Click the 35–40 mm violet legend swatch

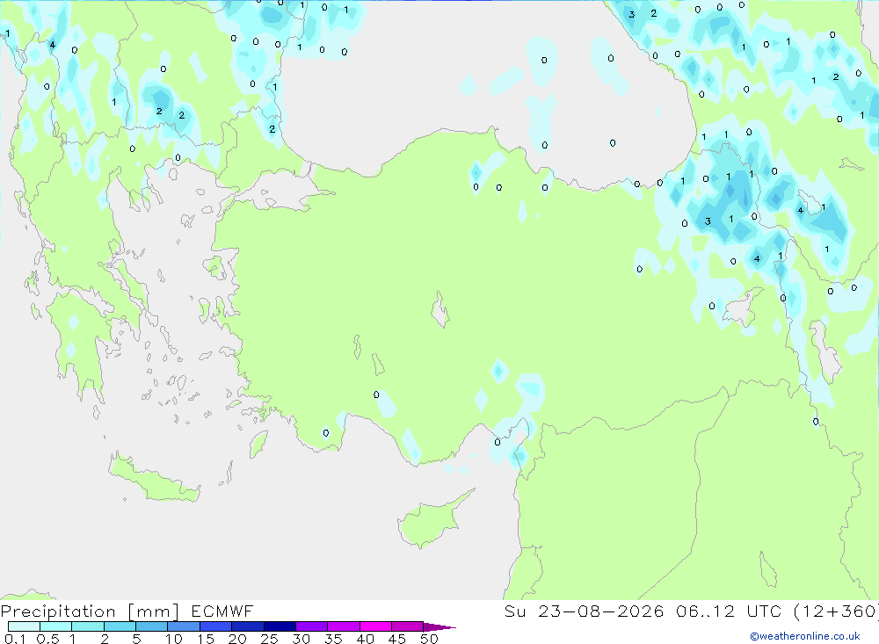click(x=343, y=626)
